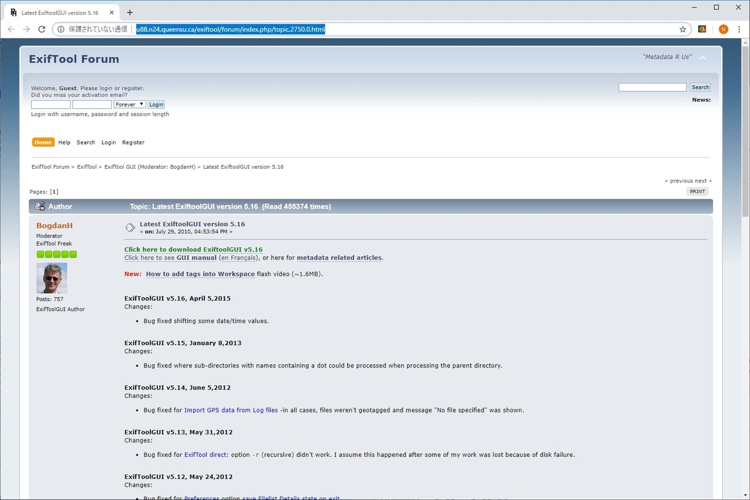This screenshot has height=500, width=750.
Task: Open the Forever session length dropdown
Action: coord(130,104)
